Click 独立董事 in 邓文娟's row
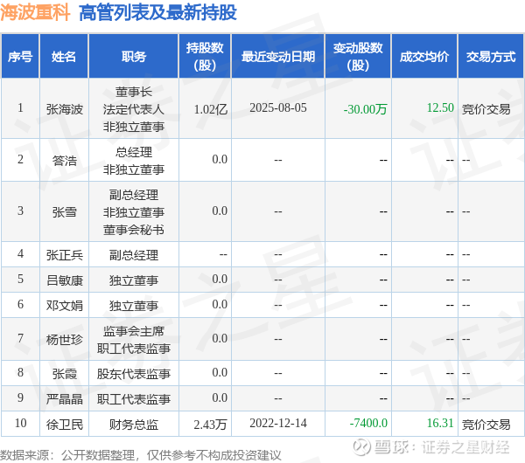Viewport: 525px width, 463px height. (x=134, y=305)
